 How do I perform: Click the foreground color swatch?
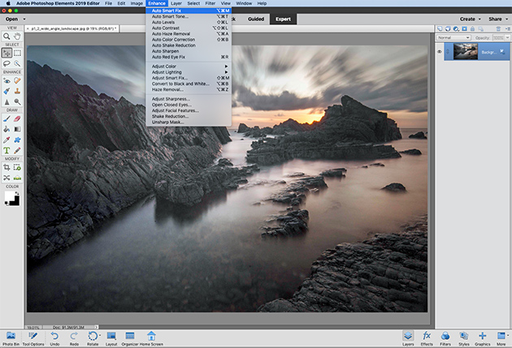click(10, 196)
